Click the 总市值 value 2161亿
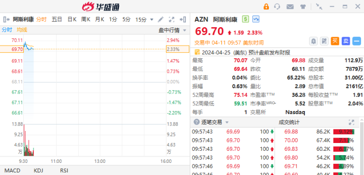Image resolution: width=364 pixels, height=175 pixels. [354, 86]
